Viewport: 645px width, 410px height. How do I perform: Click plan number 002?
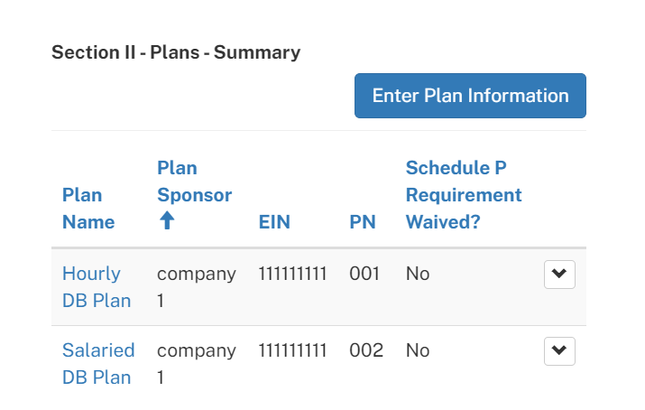(x=365, y=350)
